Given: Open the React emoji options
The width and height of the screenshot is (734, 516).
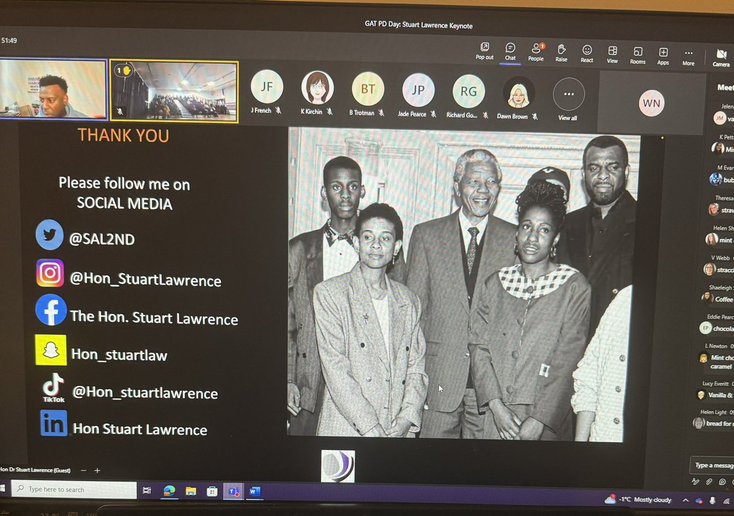Looking at the screenshot, I should tap(587, 53).
